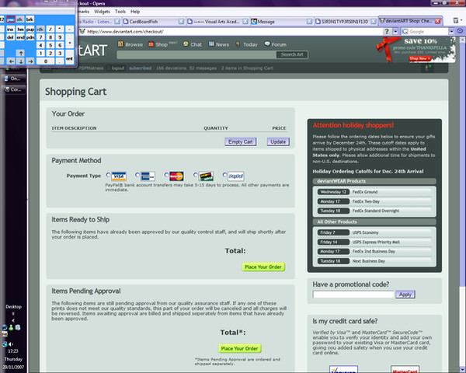Open the Browse section icon on deviantART
This screenshot has height=373, width=466.
point(120,44)
